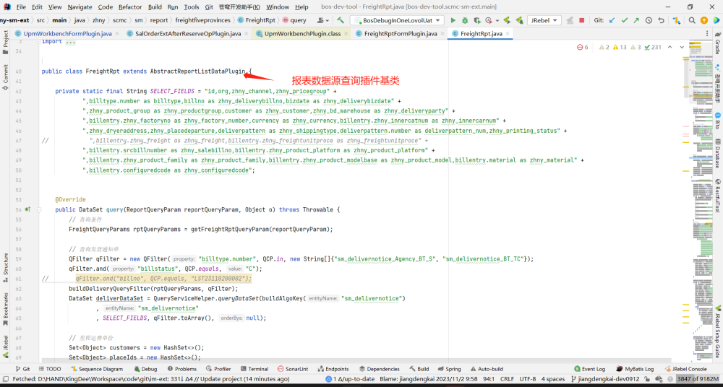Run with Coverage icon
Viewport: 723px width, 387px height.
476,20
